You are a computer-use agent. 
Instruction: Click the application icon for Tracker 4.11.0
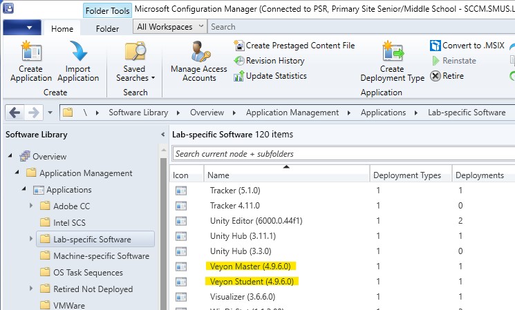[x=181, y=206]
